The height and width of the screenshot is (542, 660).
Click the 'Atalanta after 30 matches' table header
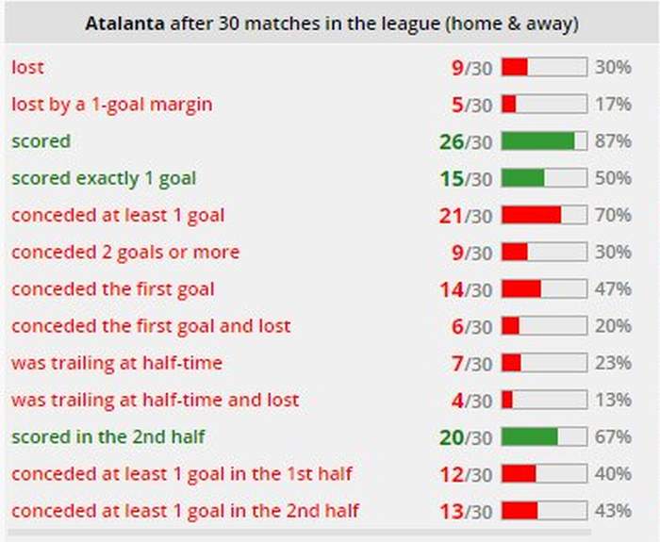pos(332,24)
